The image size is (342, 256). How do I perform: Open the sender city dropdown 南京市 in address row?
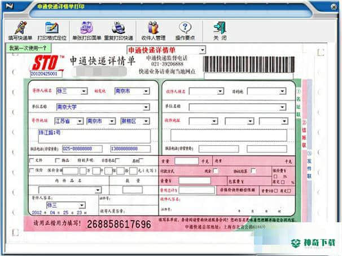[112, 121]
